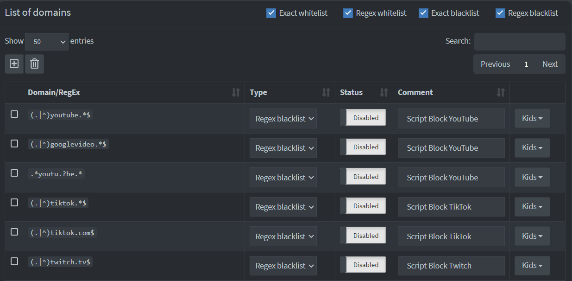
Task: Toggle off the Regex blacklist filter
Action: [500, 13]
